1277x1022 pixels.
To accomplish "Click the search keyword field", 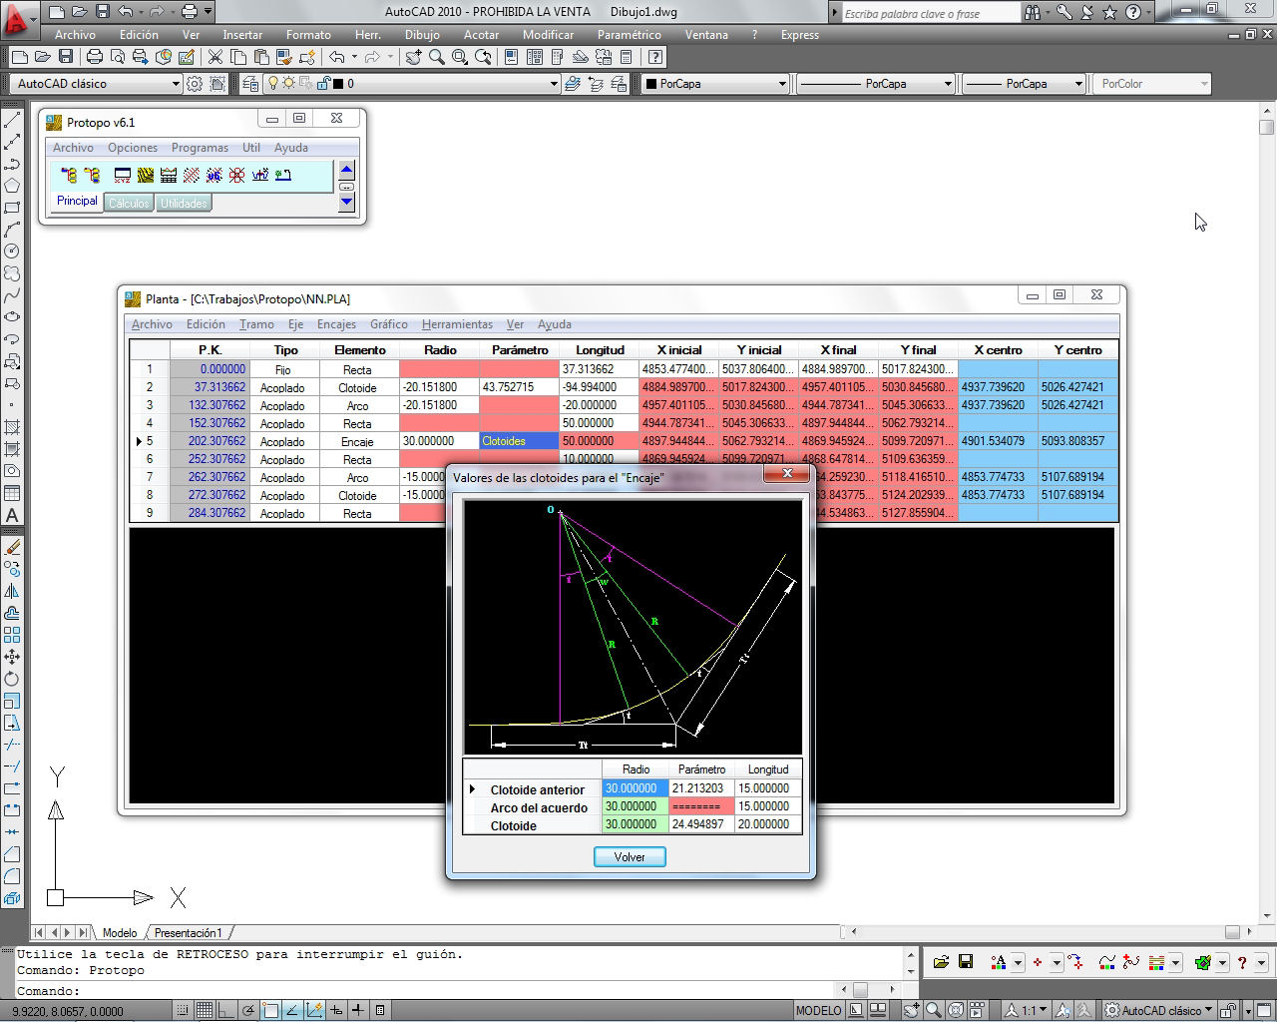I will click(931, 14).
